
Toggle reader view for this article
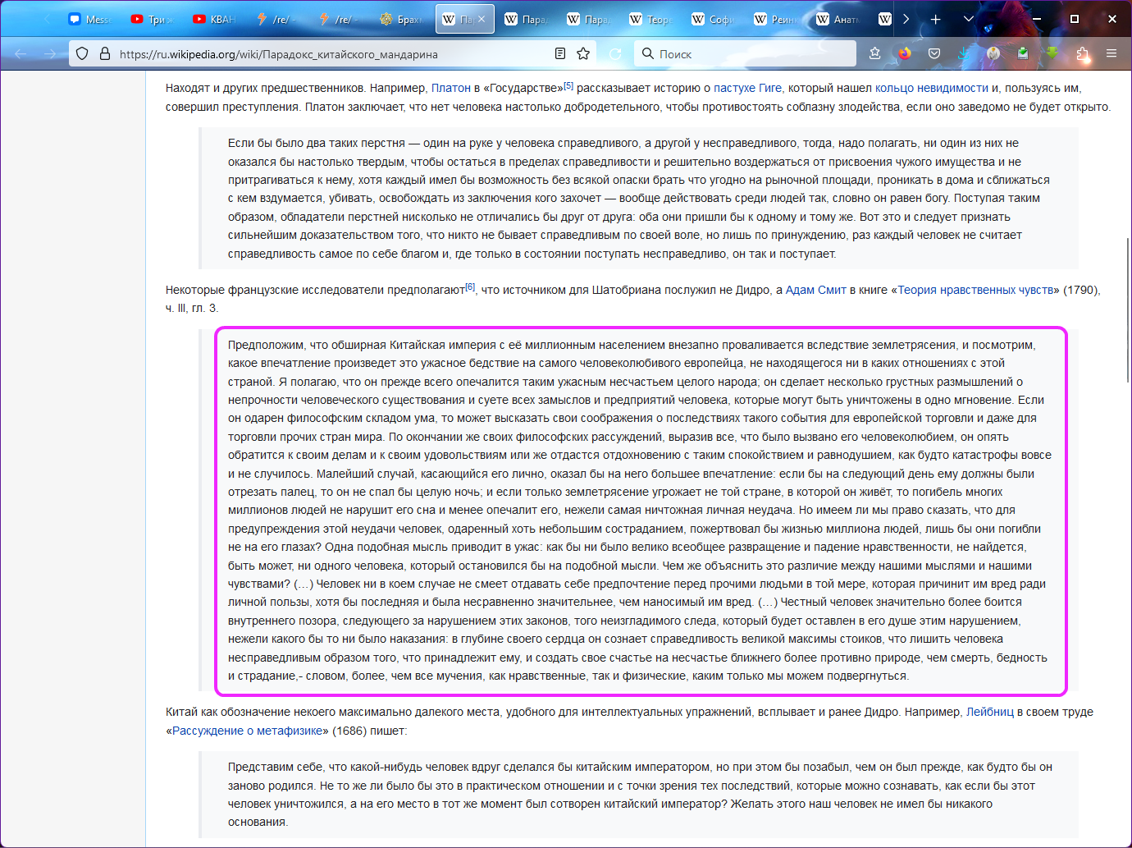tap(560, 53)
